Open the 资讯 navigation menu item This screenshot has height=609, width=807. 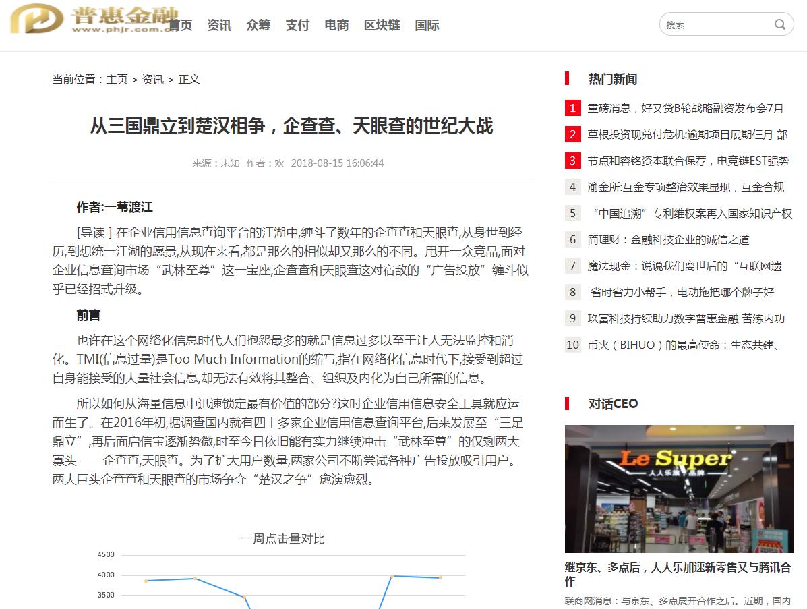pos(219,25)
